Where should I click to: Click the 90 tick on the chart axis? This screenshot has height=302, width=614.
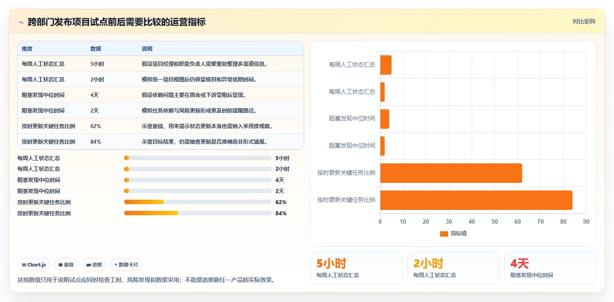[586, 221]
